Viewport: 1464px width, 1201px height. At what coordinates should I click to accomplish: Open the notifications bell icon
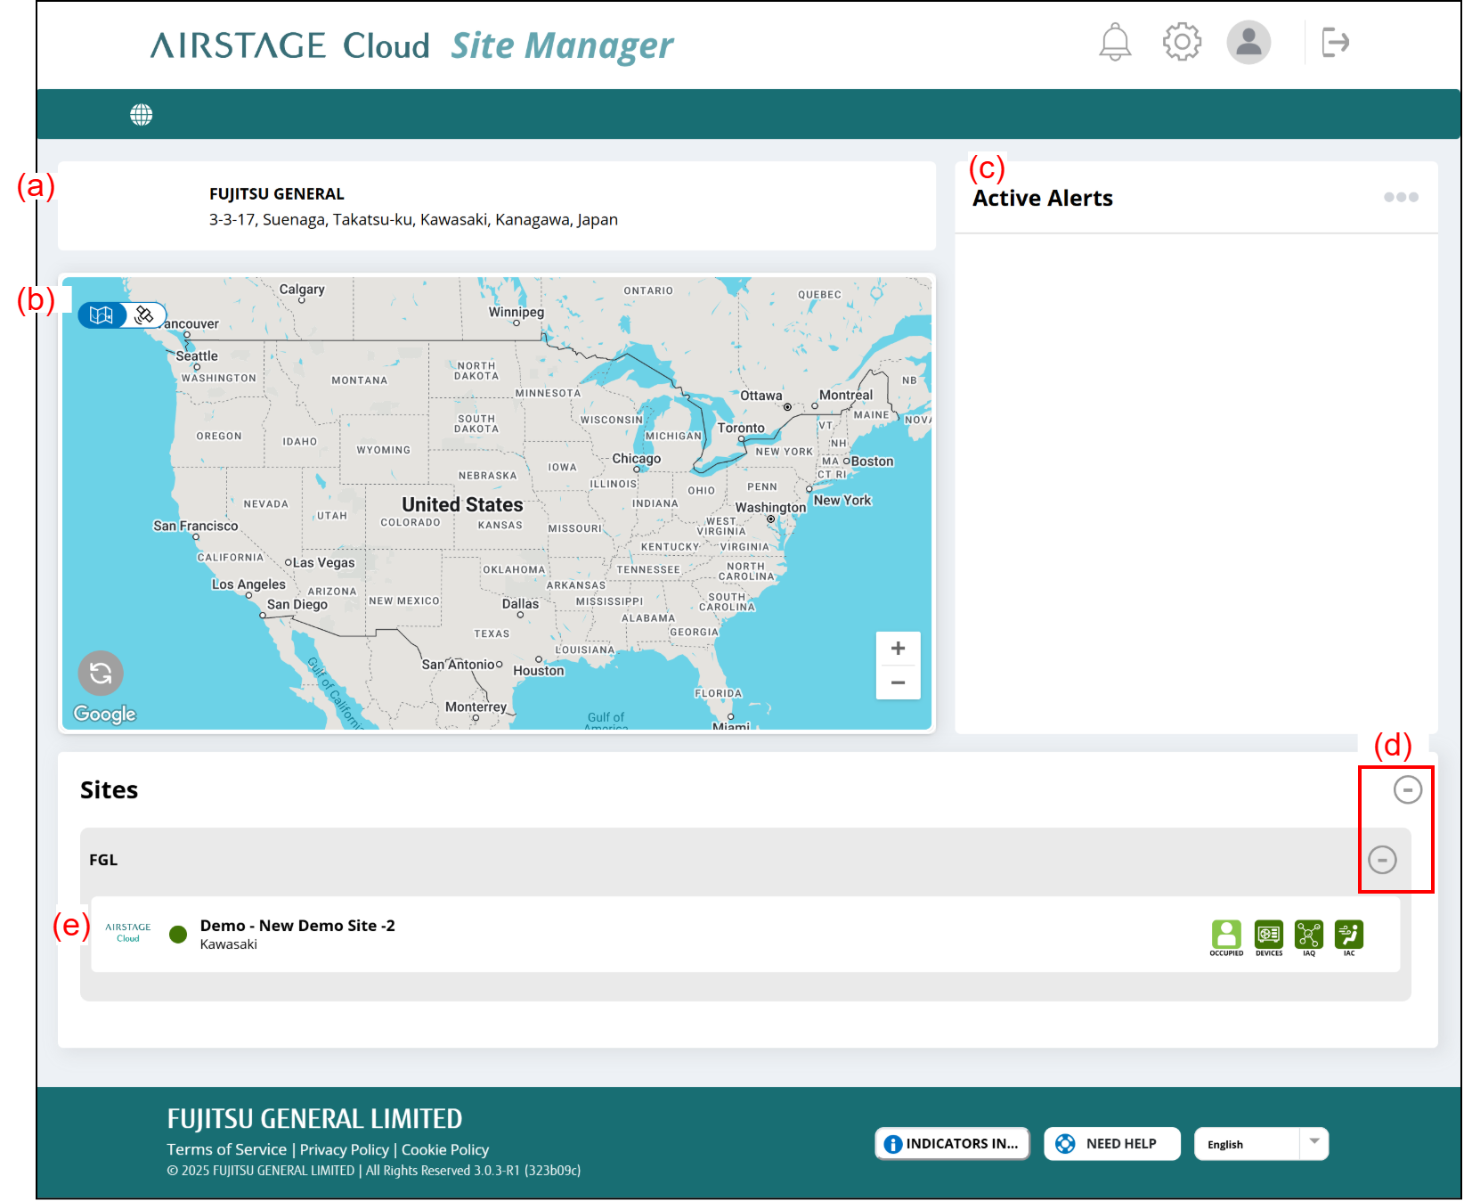pyautogui.click(x=1114, y=42)
